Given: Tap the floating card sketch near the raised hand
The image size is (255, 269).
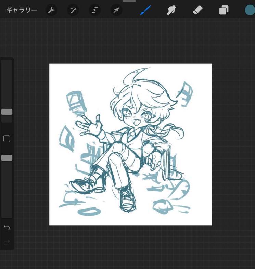Looking at the screenshot, I should pyautogui.click(x=76, y=102).
